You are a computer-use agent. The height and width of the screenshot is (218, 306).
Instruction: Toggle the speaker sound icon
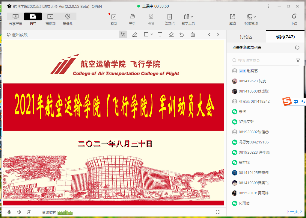[19, 212]
